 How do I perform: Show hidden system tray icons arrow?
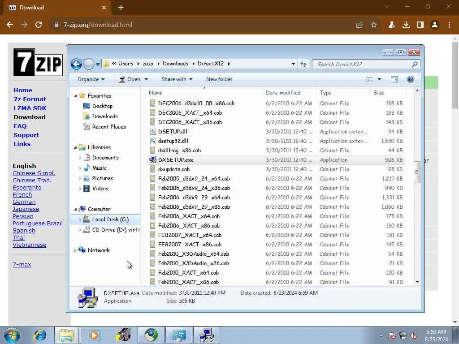tap(381, 336)
